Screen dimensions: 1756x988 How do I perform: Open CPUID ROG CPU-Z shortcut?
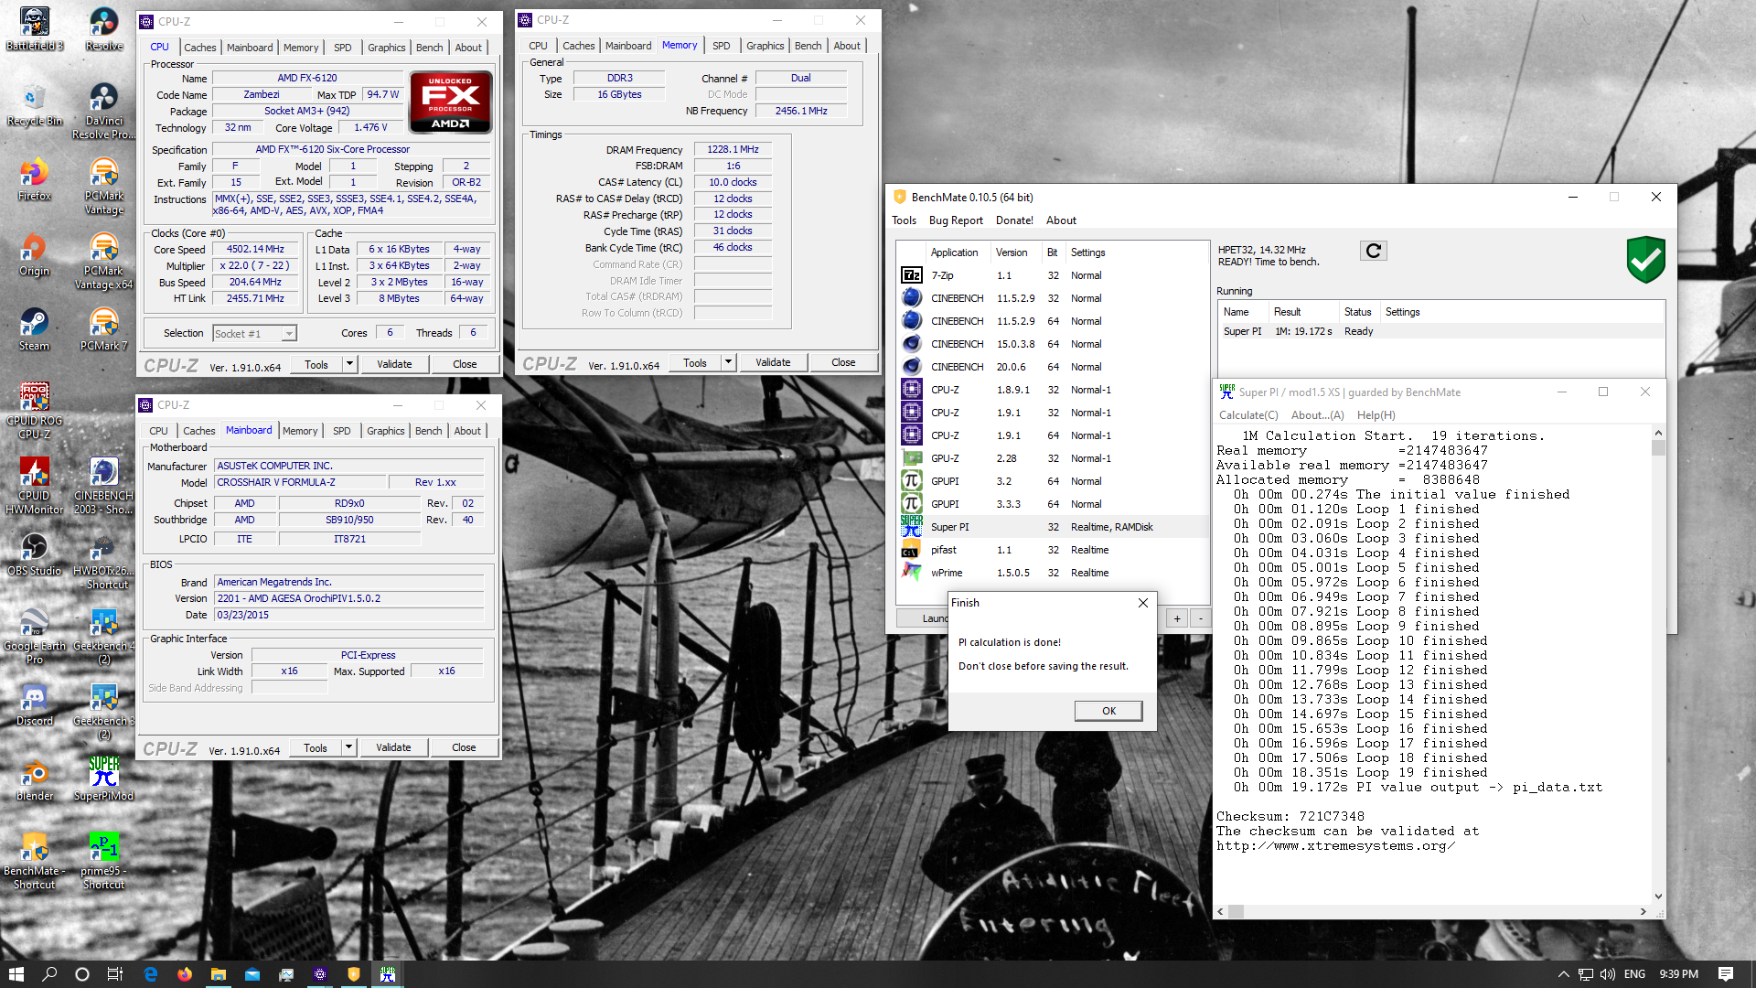click(35, 410)
